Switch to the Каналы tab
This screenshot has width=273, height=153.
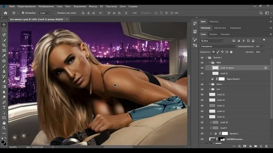point(213,34)
